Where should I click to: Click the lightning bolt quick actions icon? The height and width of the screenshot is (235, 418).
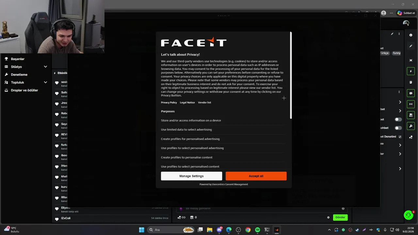411,71
